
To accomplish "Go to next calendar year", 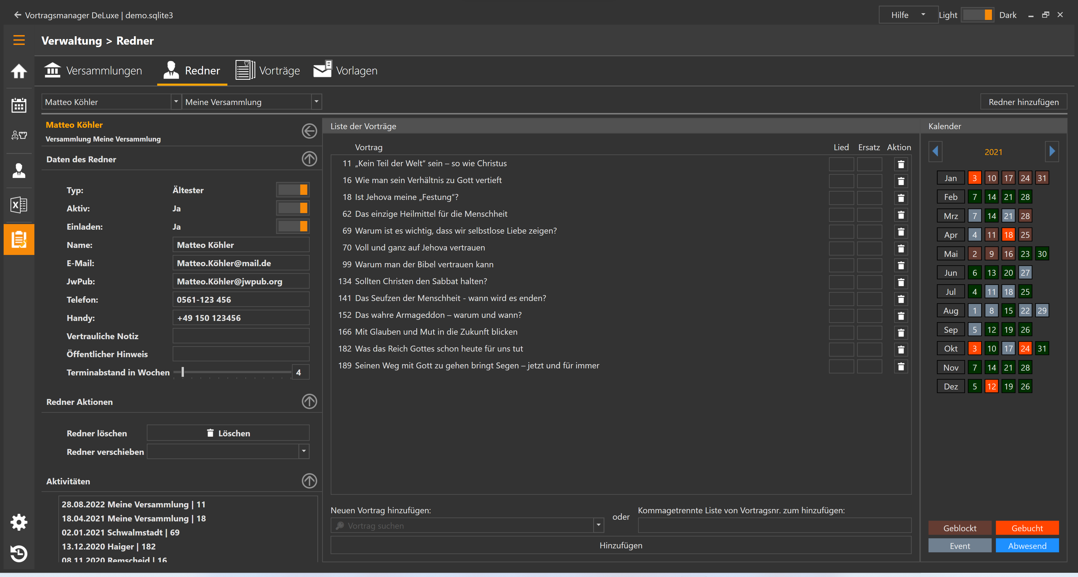I will click(x=1052, y=151).
